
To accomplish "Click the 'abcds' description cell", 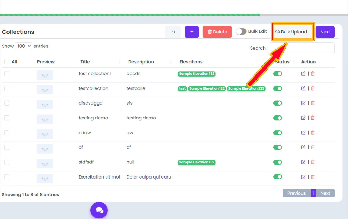I will click(x=133, y=74).
